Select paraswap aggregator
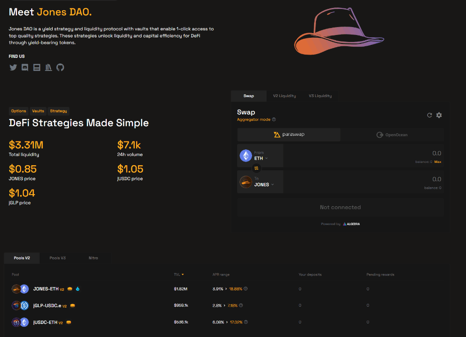 pyautogui.click(x=289, y=134)
